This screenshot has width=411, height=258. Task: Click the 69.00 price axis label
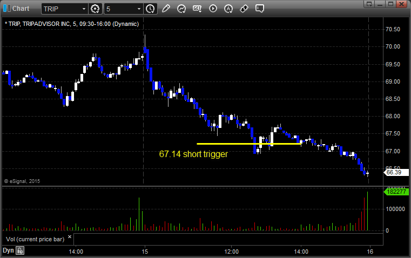(x=393, y=82)
